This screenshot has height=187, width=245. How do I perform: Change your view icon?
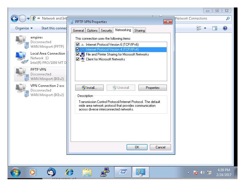[199, 28]
